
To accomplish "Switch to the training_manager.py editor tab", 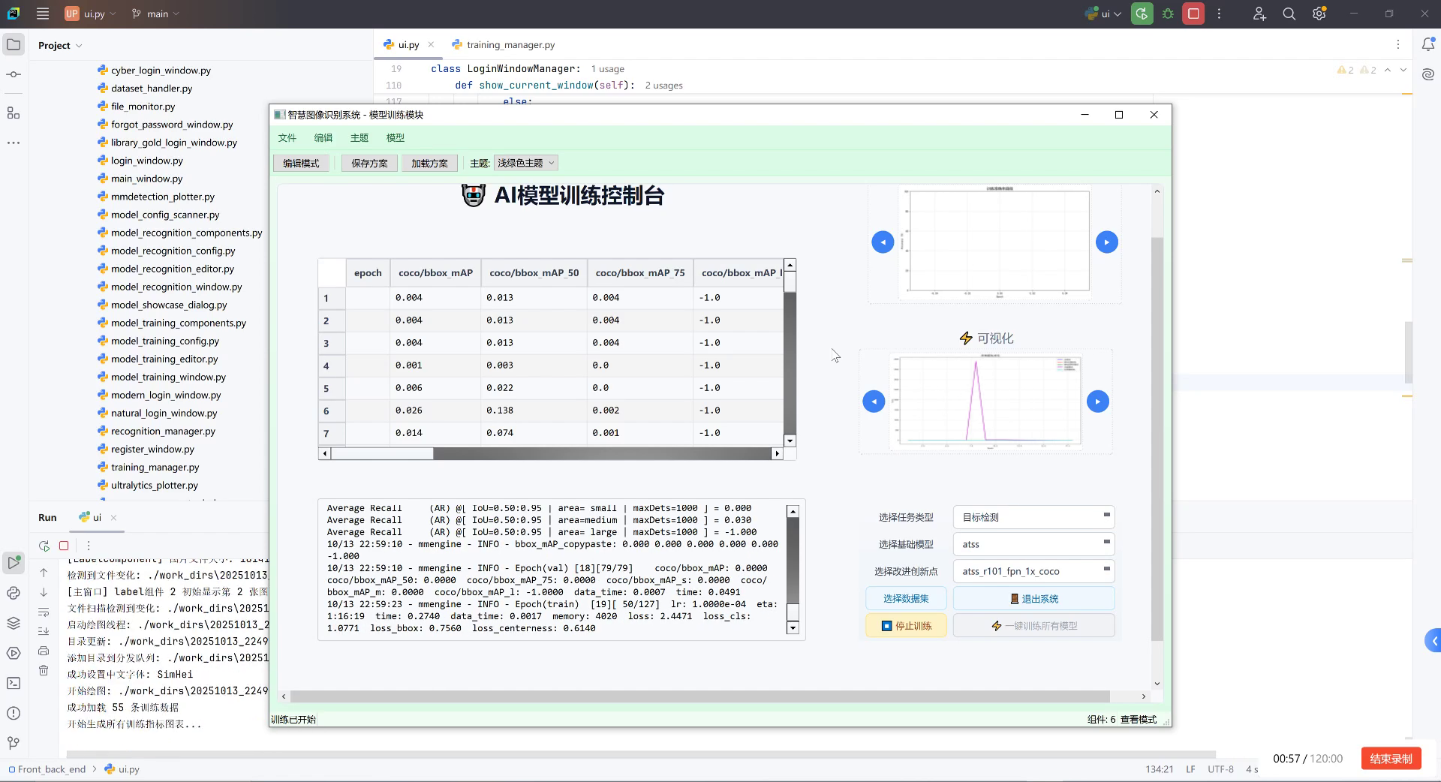I will coord(504,44).
